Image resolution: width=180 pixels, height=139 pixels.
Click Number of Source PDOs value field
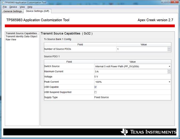click(142, 49)
